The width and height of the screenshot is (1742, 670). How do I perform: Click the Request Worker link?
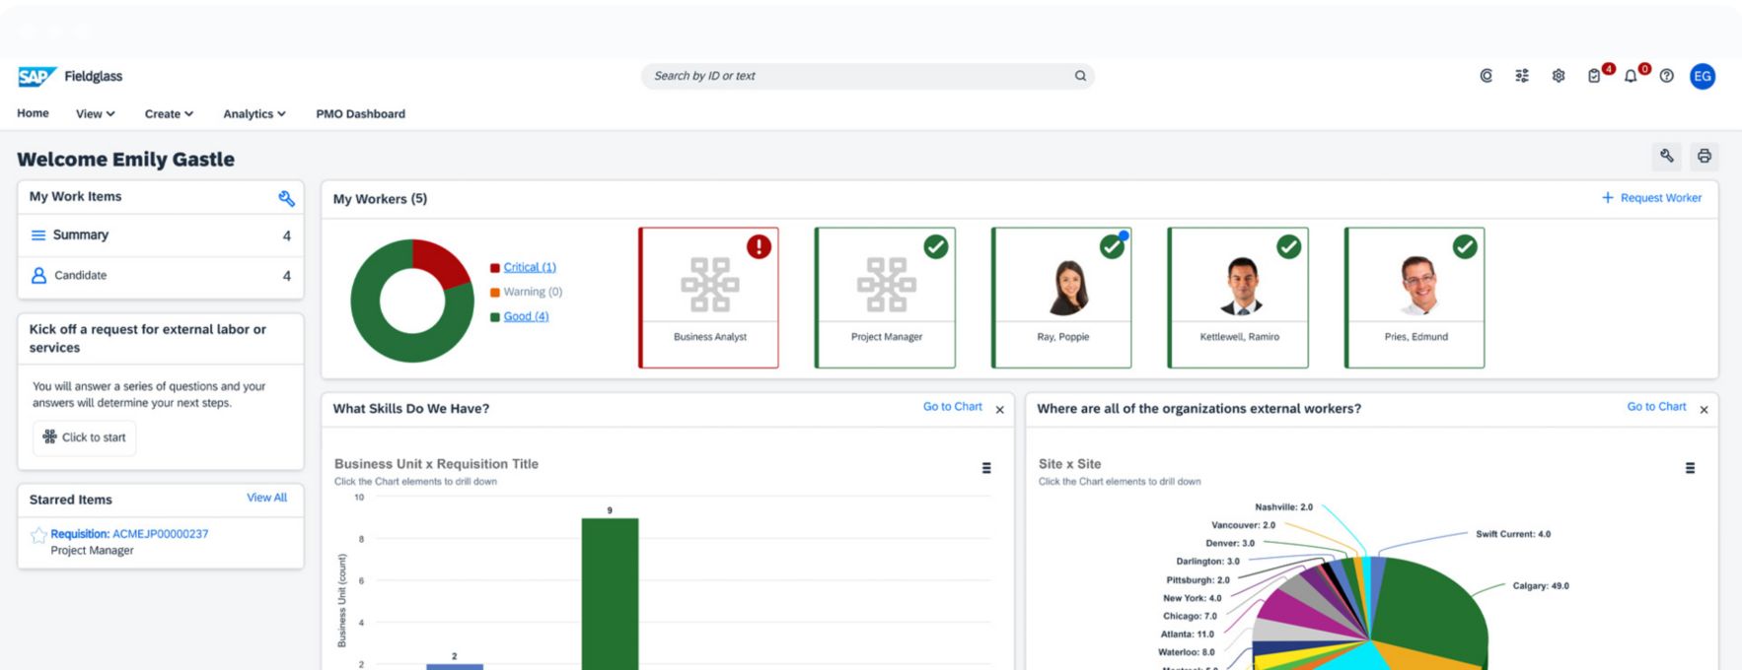point(1652,198)
